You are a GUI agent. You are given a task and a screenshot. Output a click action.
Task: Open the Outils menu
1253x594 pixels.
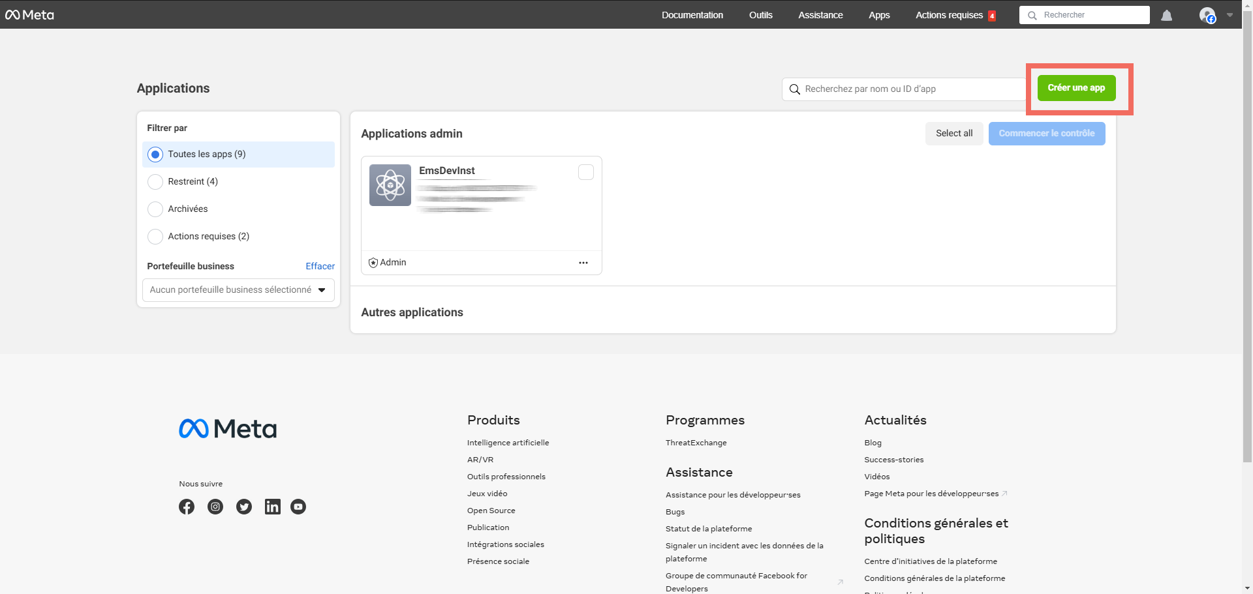(761, 15)
